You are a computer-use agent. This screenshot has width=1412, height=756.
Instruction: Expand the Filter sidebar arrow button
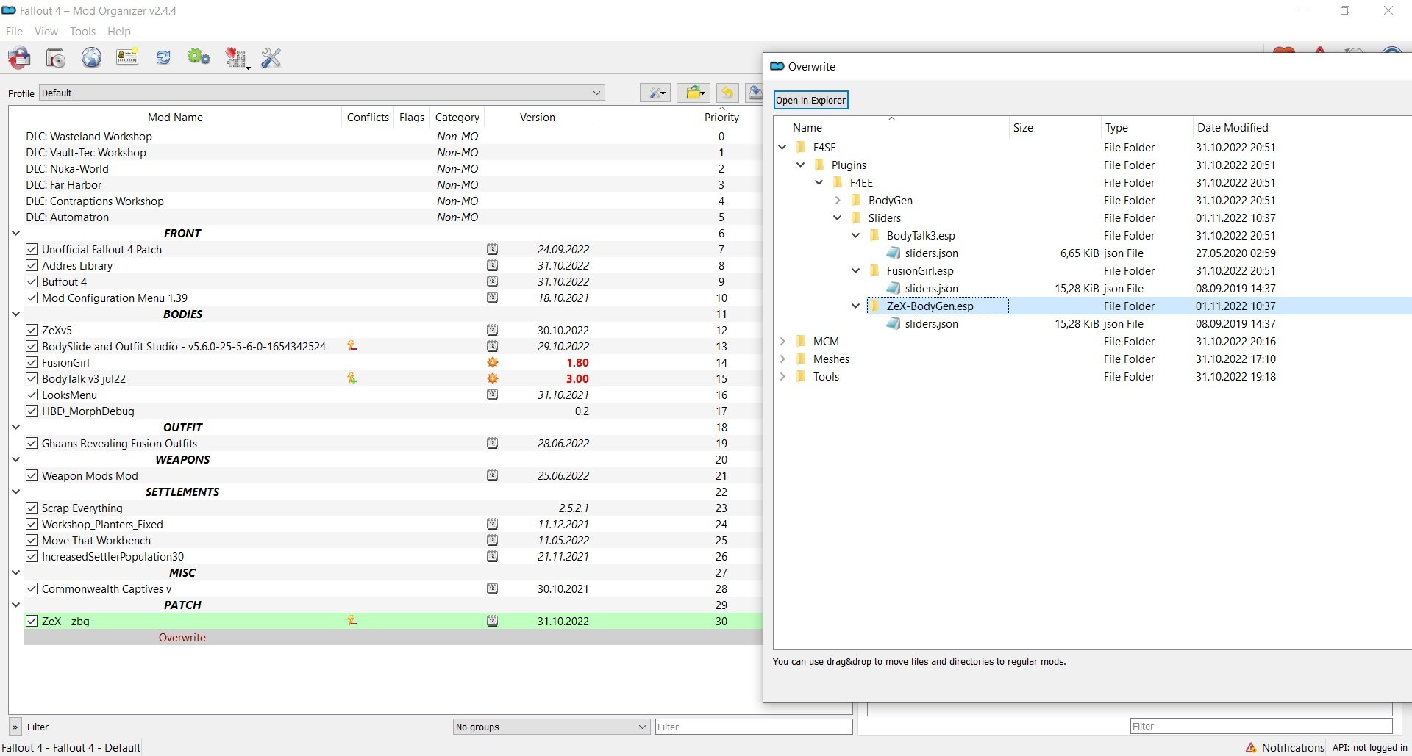coord(15,727)
